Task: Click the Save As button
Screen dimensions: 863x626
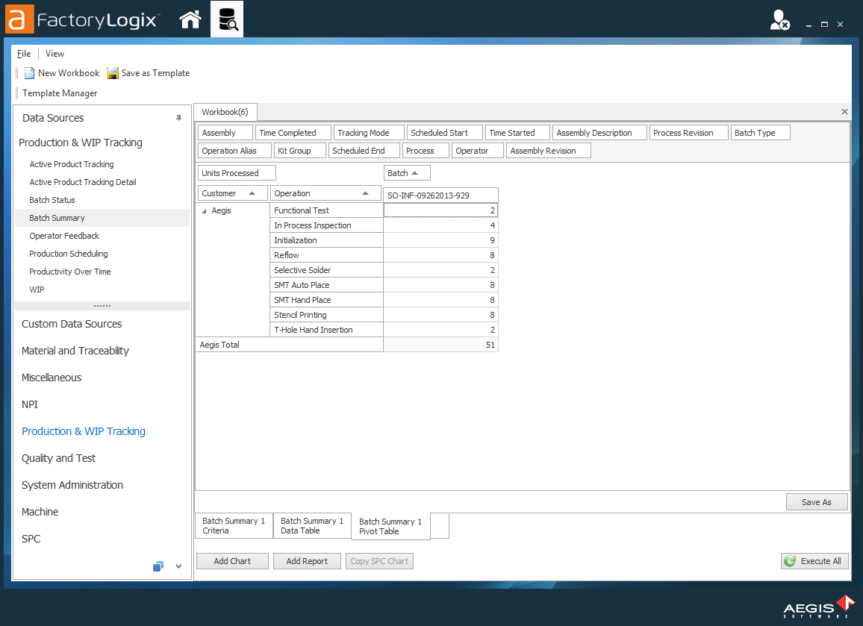Action: 817,501
